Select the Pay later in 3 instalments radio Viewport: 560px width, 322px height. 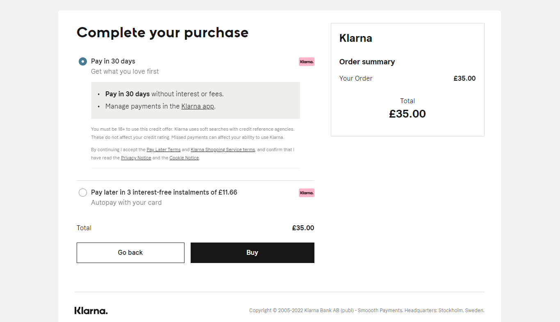(x=83, y=193)
